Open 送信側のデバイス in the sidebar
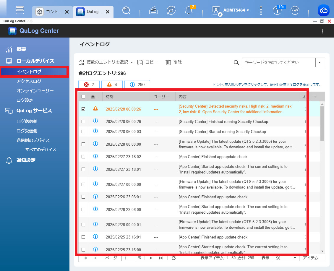 click(33, 140)
